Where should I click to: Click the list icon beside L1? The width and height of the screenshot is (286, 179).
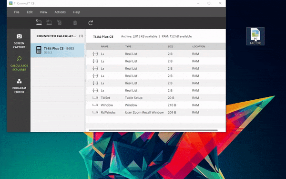[95, 53]
